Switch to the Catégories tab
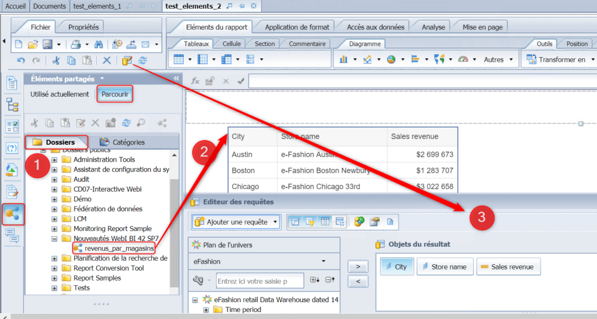Viewport: 597px width, 319px height. pos(122,142)
